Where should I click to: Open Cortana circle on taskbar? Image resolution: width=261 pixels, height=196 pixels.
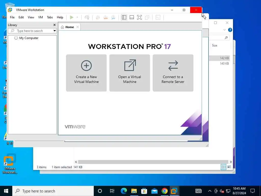tap(100, 191)
